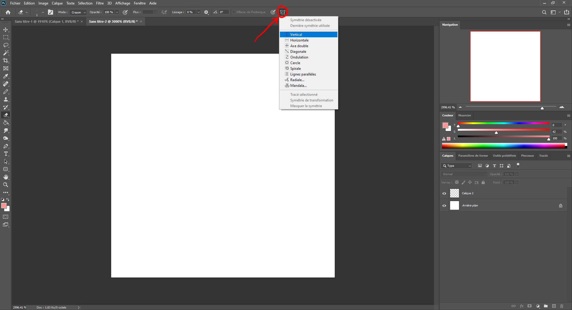The height and width of the screenshot is (310, 572).
Task: Select the Lasso tool
Action: coord(6,45)
